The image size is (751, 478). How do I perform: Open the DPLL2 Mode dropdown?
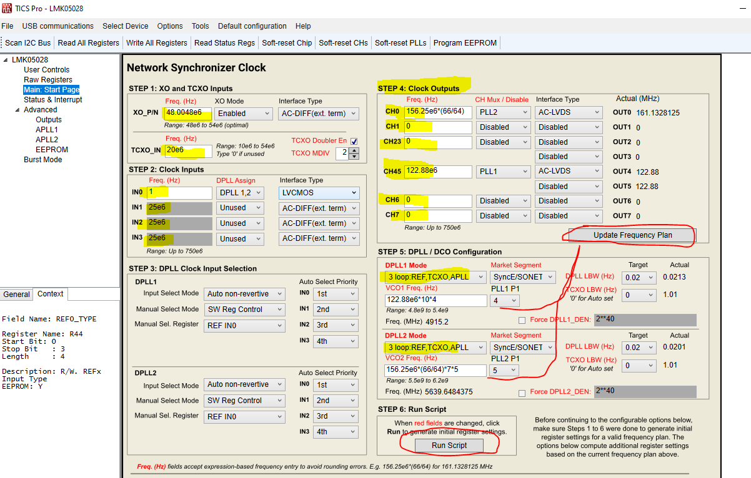[435, 347]
